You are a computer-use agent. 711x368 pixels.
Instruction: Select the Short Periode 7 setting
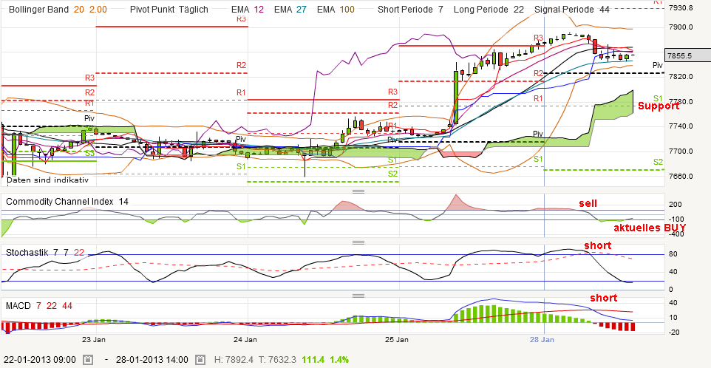(x=411, y=10)
